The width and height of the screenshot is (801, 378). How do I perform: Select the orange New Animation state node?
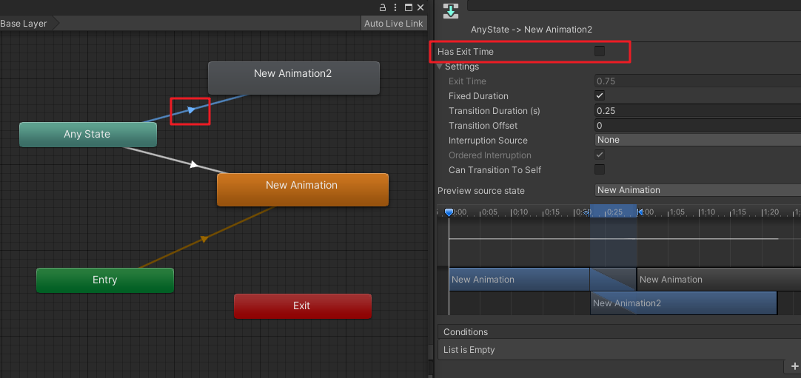[302, 189]
